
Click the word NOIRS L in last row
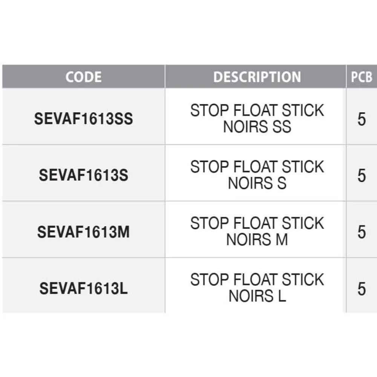257,296
